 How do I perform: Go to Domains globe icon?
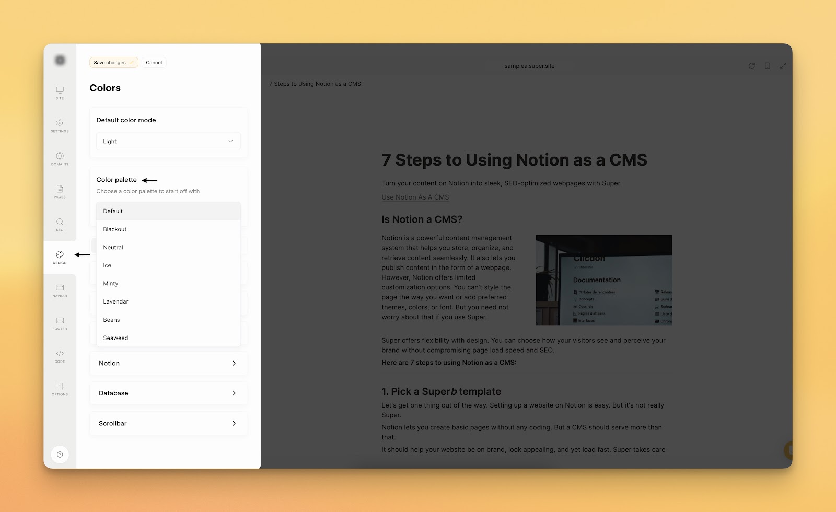pos(60,158)
